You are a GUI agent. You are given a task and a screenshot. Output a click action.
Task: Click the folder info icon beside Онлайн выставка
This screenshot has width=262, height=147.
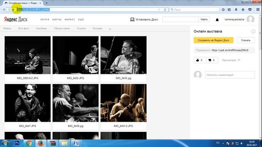point(253,31)
